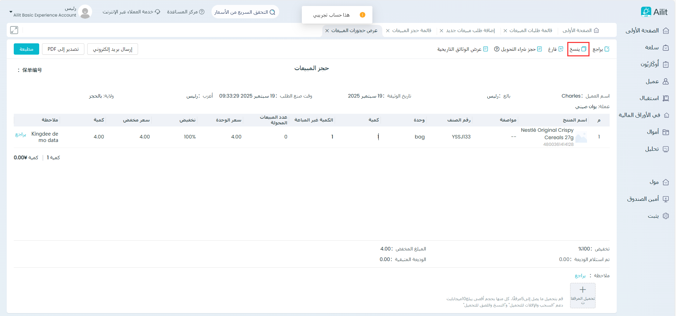Click the فارغ toolbar icon
This screenshot has height=316, width=676.
pos(561,49)
